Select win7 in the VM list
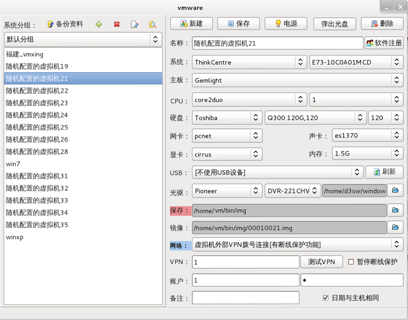408x320 pixels. coord(83,164)
